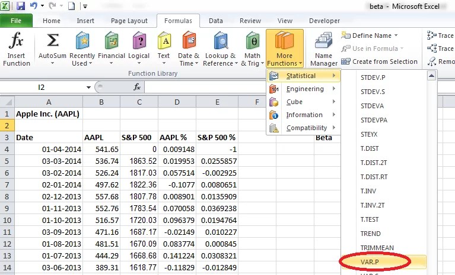Image resolution: width=455 pixels, height=275 pixels.
Task: Click the Trace Precedents icon
Action: [431, 35]
